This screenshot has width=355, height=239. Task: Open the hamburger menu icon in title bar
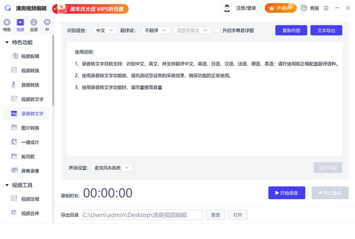click(326, 8)
